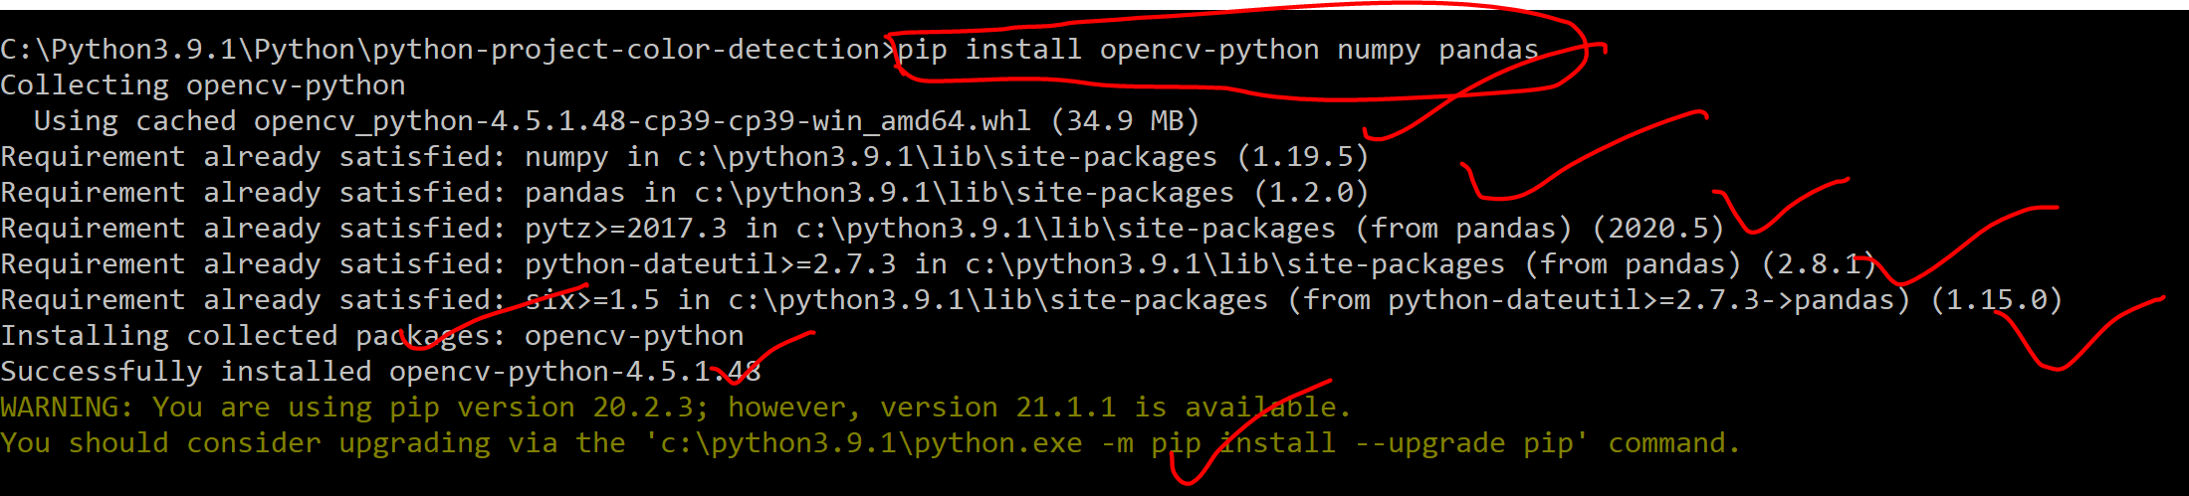Click the yellow 'WARNING:' label
The image size is (2189, 496).
tap(67, 408)
